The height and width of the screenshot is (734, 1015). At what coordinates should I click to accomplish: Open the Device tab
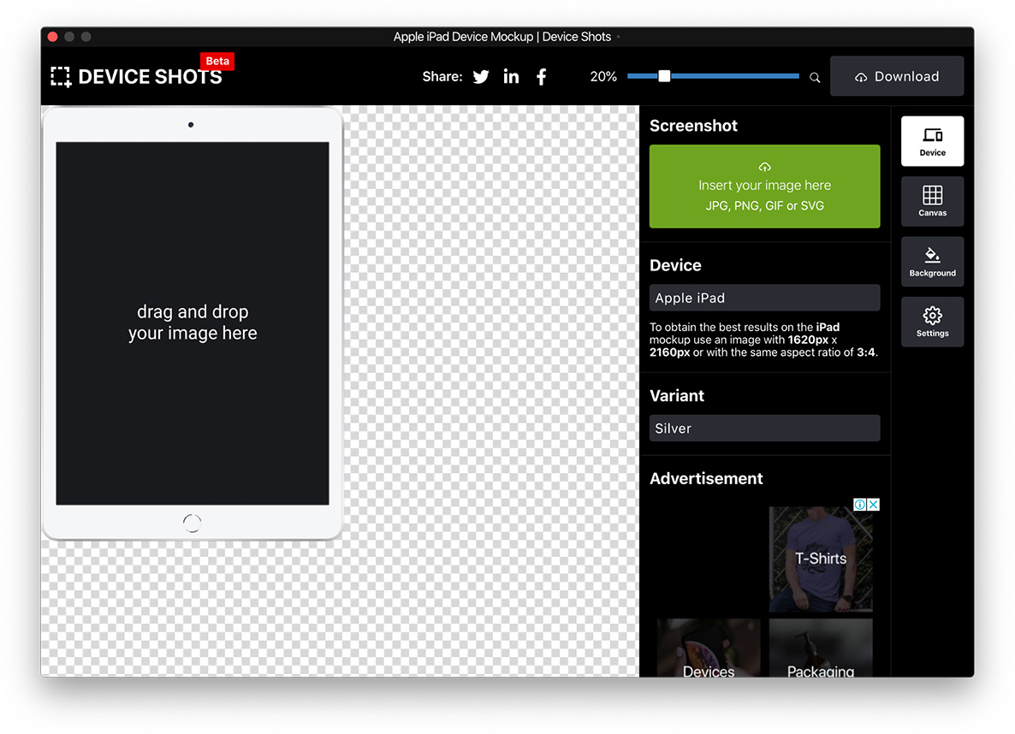tap(932, 141)
